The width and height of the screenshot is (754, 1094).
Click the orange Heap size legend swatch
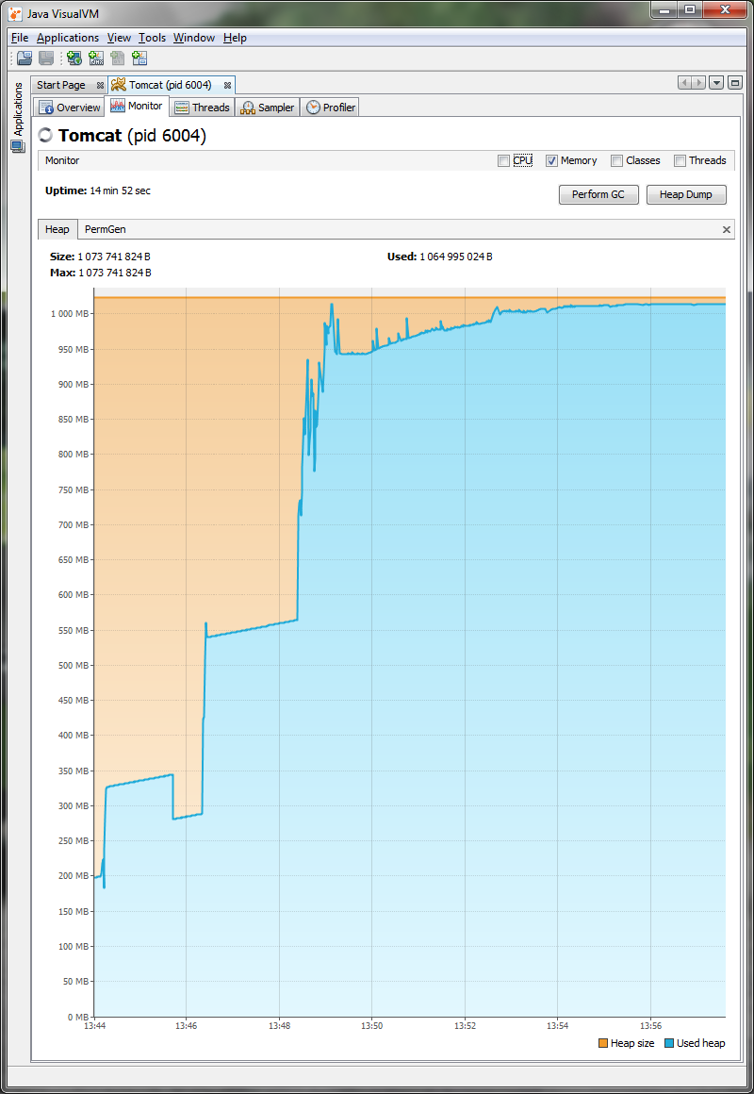602,1044
